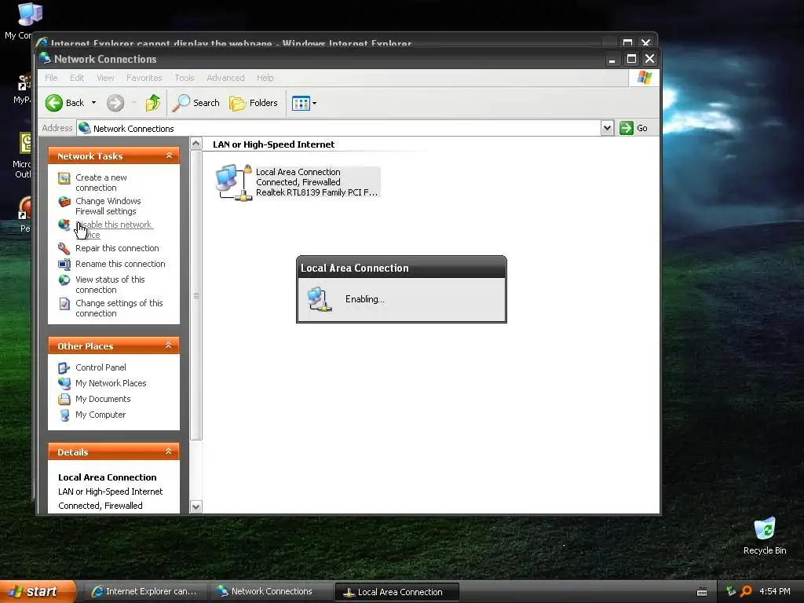The image size is (804, 603).
Task: Click the Control Panel icon in sidebar
Action: (x=64, y=368)
